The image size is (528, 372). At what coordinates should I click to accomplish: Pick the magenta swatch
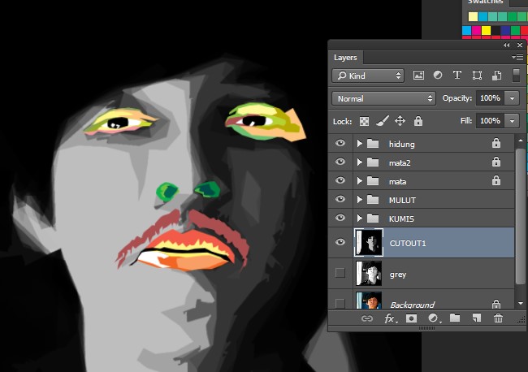(476, 31)
